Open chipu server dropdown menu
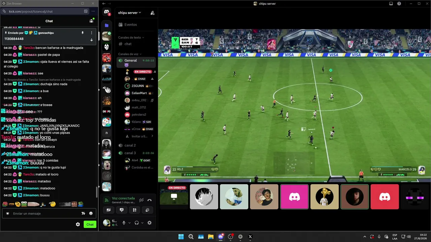Viewport: 431px width, 242px height. 130,13
